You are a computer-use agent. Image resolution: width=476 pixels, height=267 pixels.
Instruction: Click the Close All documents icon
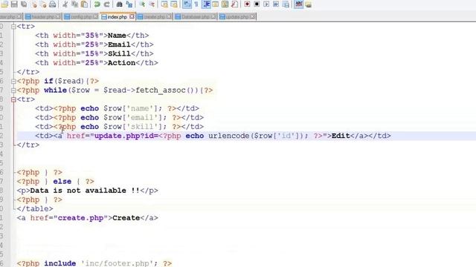(43, 4)
